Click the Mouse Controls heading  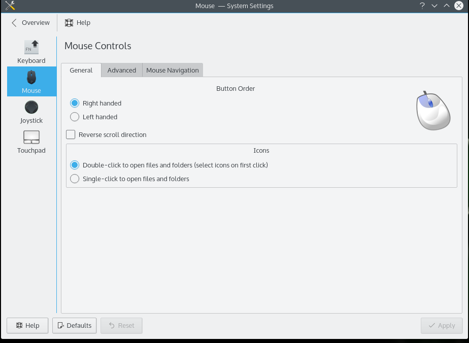tap(98, 46)
